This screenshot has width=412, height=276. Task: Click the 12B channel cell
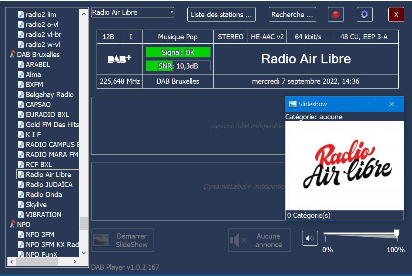(108, 37)
